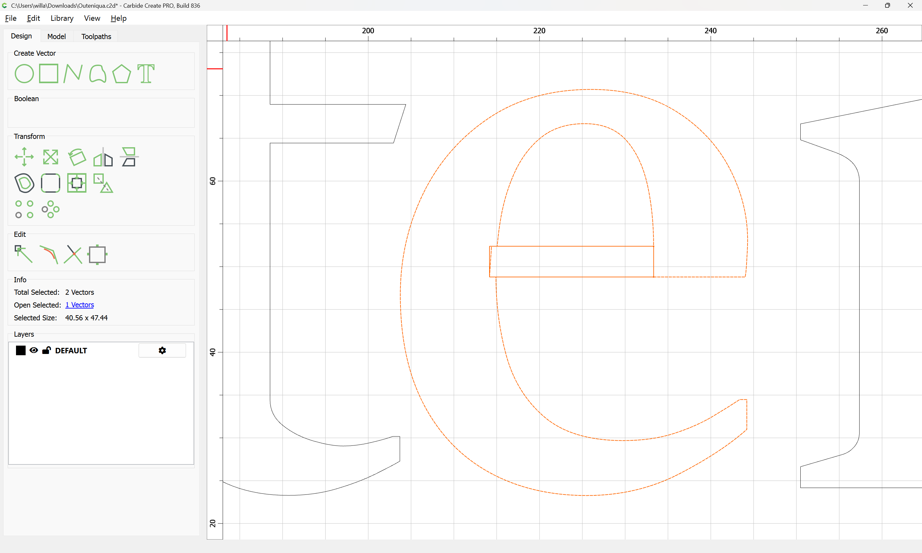
Task: Activate the Move transform tool
Action: [x=24, y=157]
